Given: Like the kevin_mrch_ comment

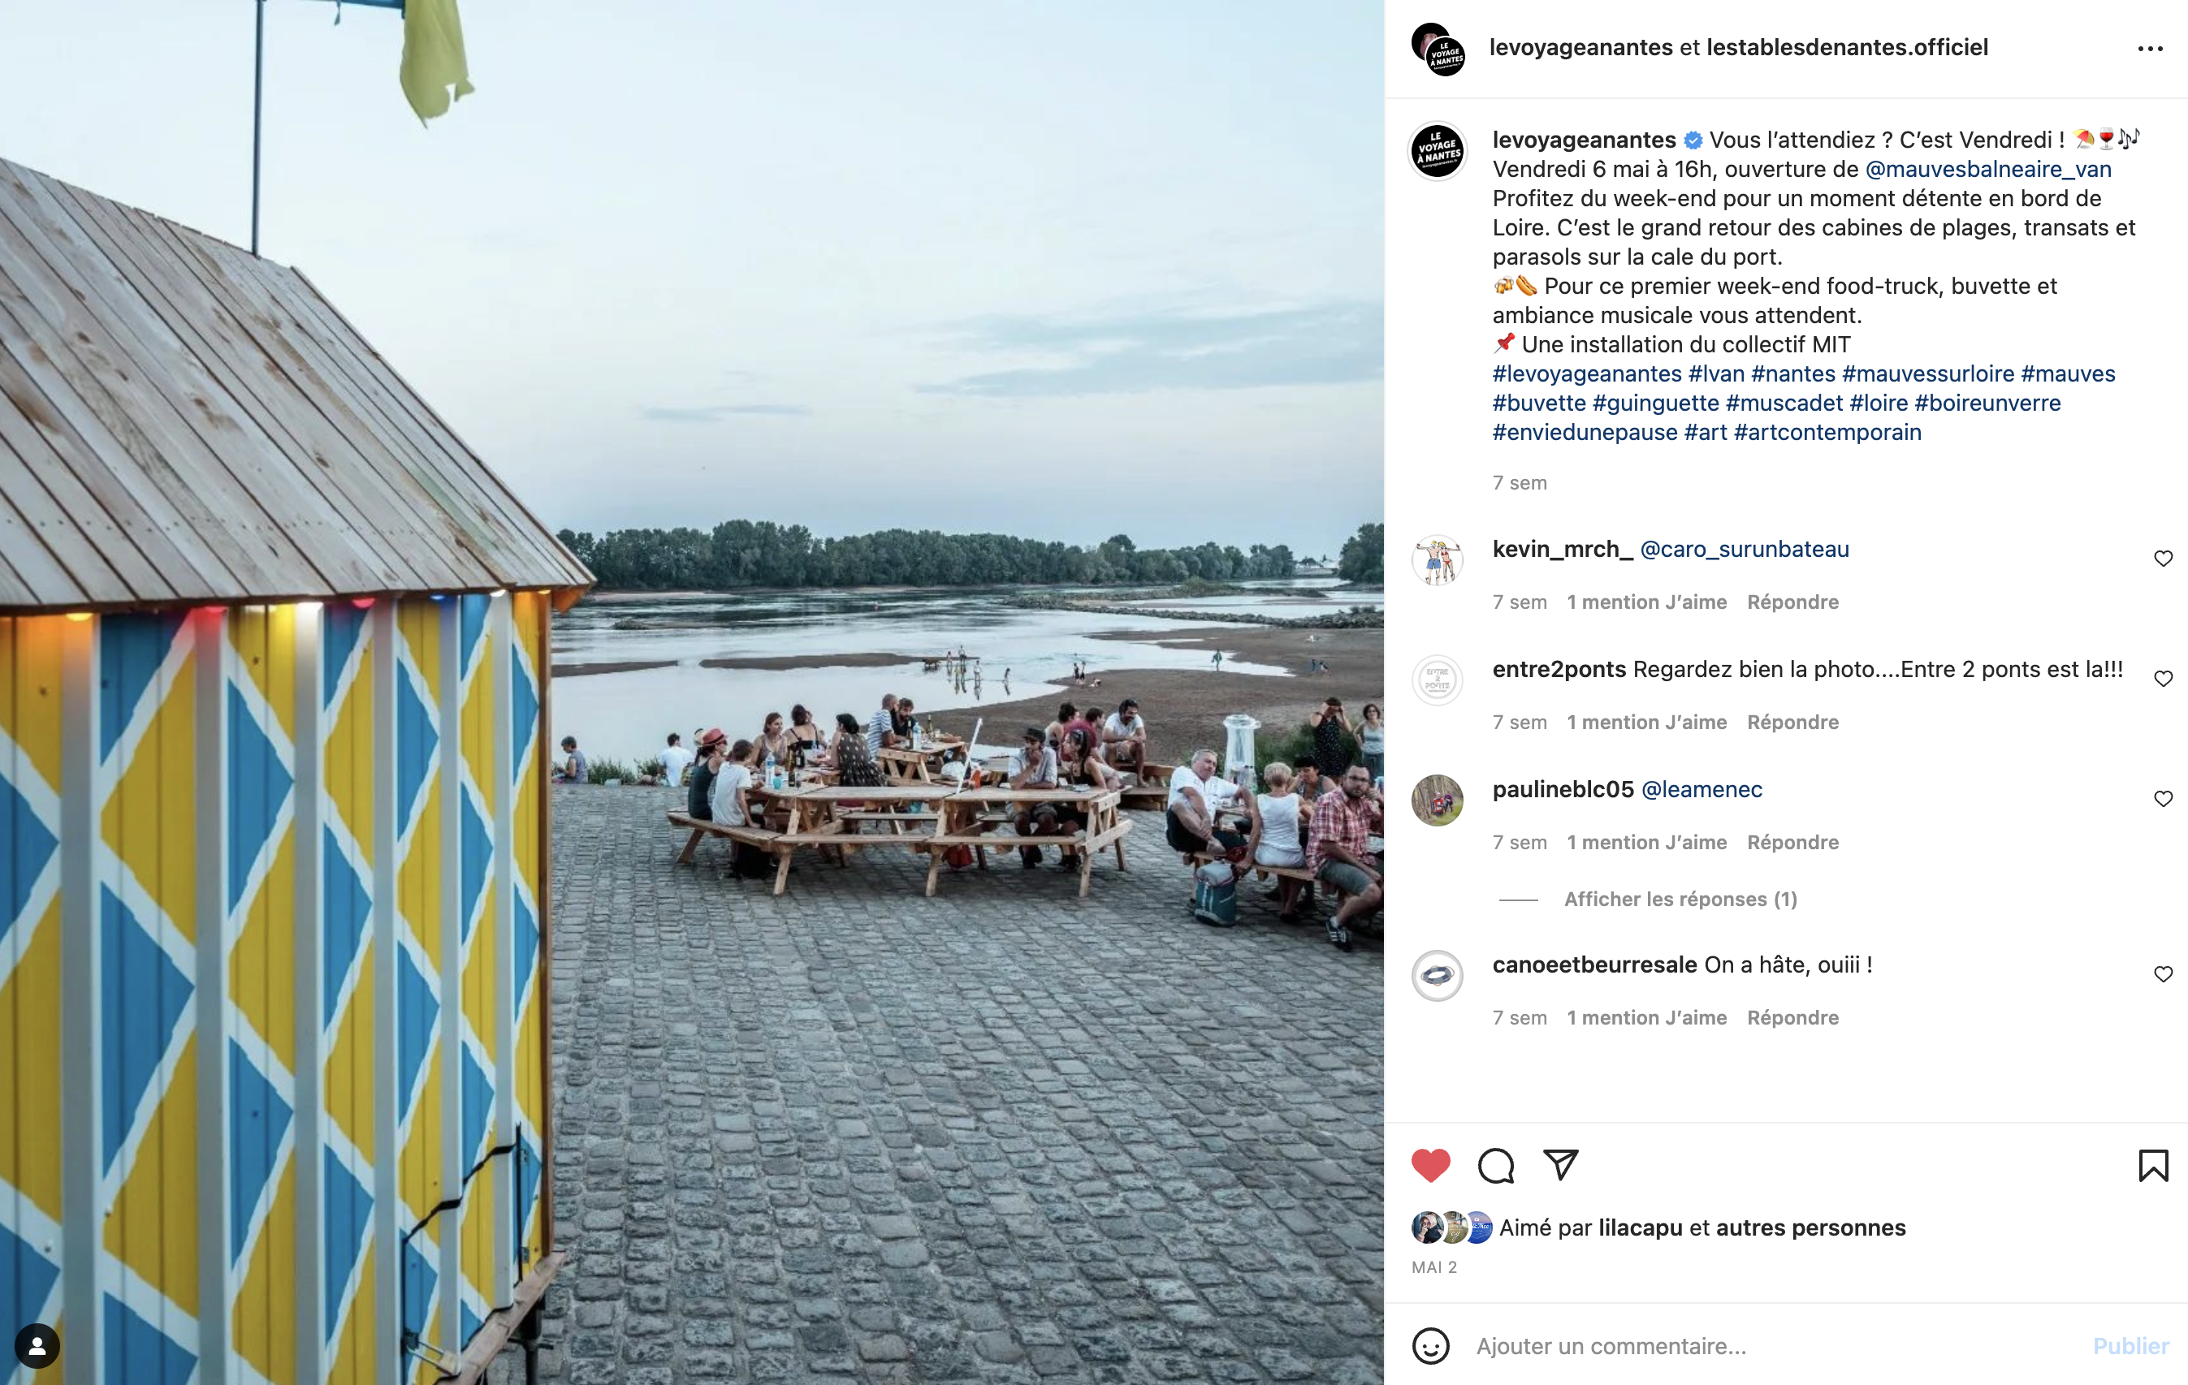Looking at the screenshot, I should coord(2164,559).
